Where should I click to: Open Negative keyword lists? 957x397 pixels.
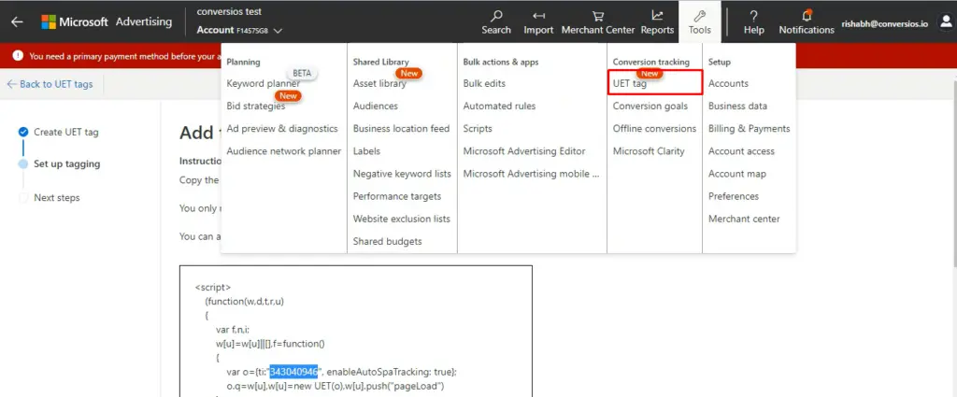click(x=402, y=174)
